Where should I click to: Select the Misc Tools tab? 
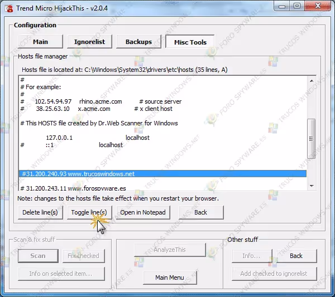click(x=190, y=42)
